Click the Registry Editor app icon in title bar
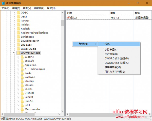 [3, 3]
